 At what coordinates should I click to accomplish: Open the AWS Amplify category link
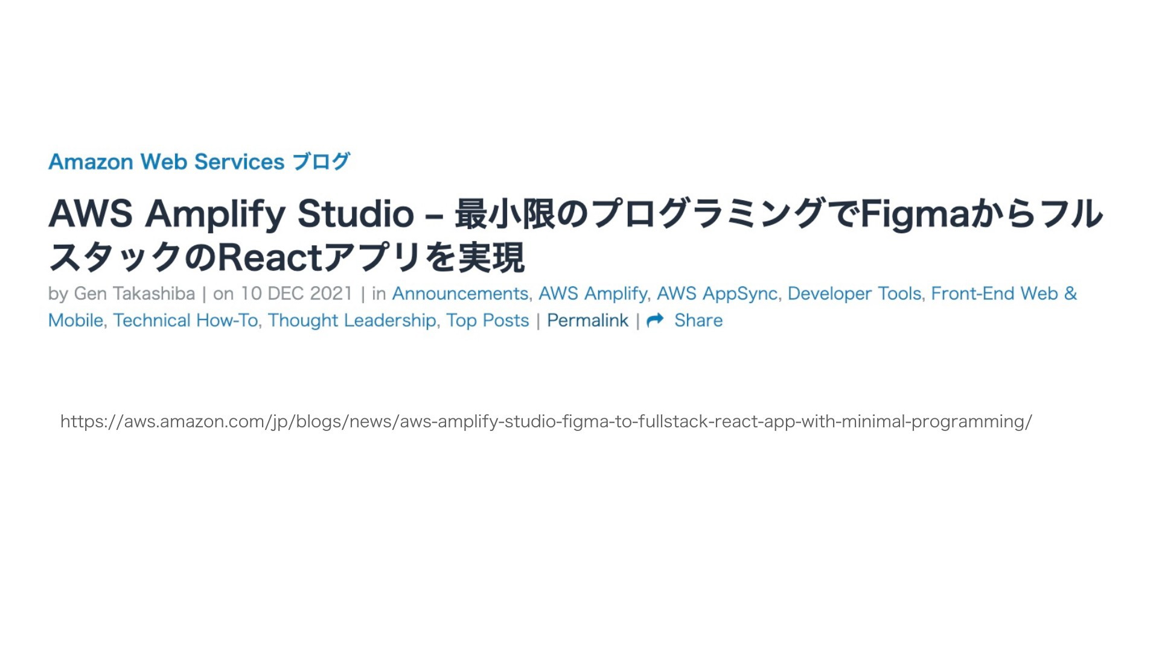(x=592, y=294)
